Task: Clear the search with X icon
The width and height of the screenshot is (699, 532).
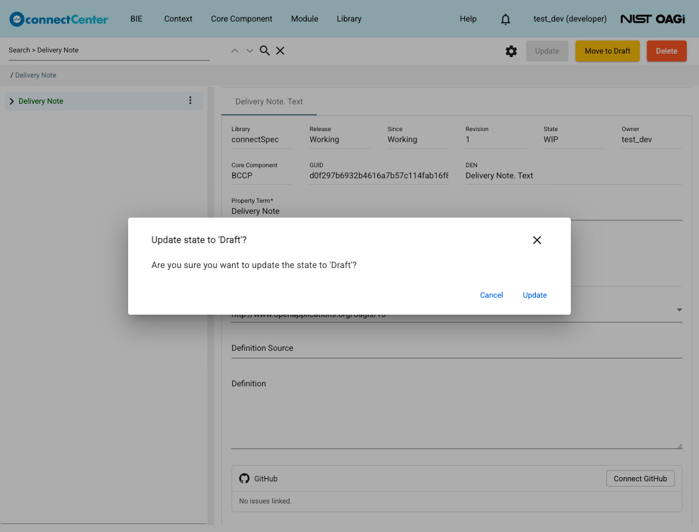Action: pos(280,51)
